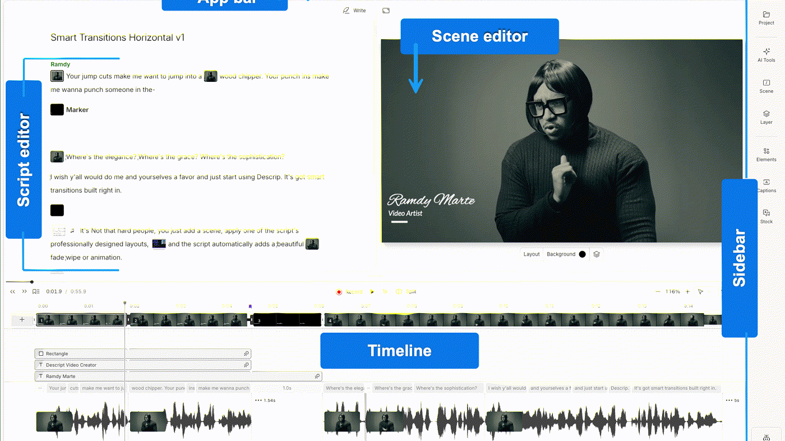Click the Split button in the timeline toolbar
The height and width of the screenshot is (441, 785).
(x=407, y=292)
